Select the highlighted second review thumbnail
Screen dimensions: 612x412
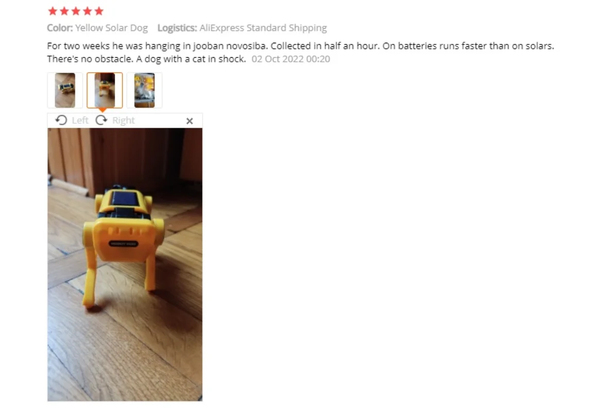(x=104, y=90)
